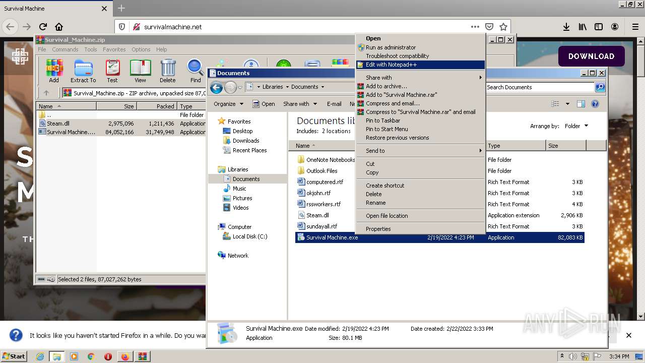Image resolution: width=645 pixels, height=363 pixels.
Task: Choose Open file location
Action: click(x=420, y=216)
